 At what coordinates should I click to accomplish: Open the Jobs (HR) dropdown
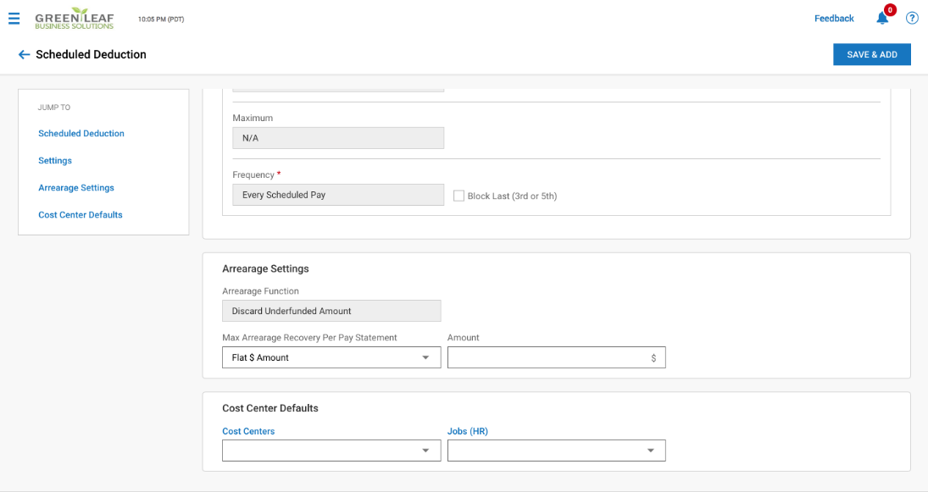pos(556,451)
